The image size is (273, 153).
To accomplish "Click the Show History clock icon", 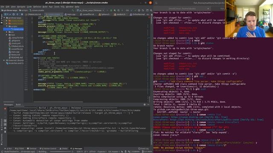I will click(x=139, y=10).
